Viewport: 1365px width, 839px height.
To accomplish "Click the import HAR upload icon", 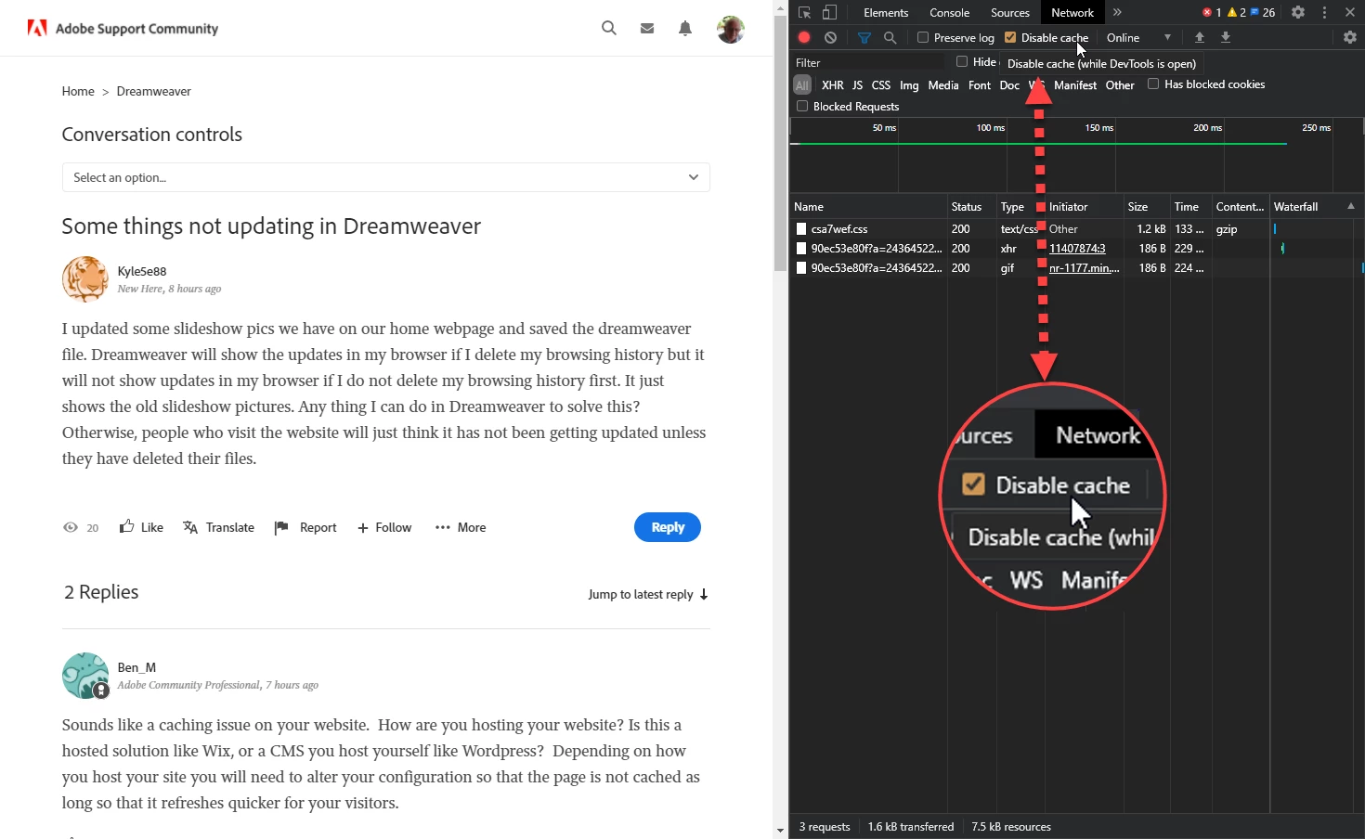I will [1200, 37].
